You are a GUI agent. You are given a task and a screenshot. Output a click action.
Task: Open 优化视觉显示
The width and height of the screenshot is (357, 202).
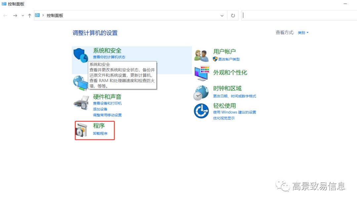224,117
